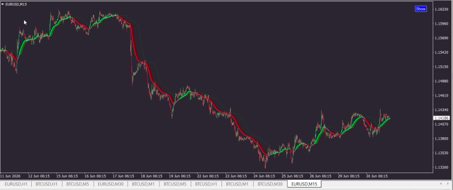This screenshot has height=190, width=453.
Task: Open the BTCUSD,M1 tab after EURUSD,M30
Action: [143, 184]
